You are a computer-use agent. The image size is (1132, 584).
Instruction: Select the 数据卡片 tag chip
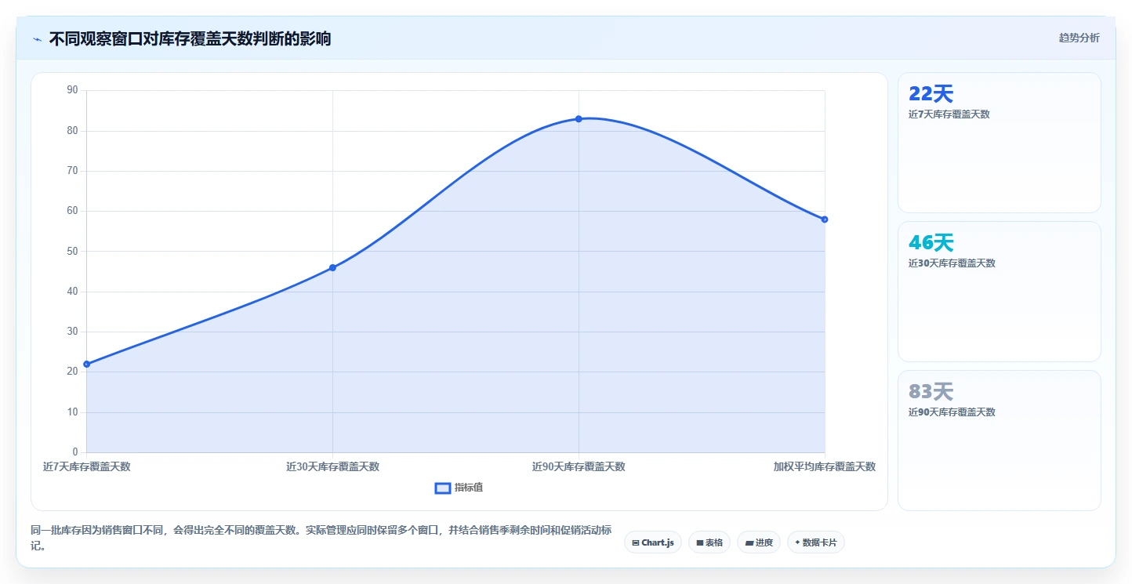click(816, 542)
